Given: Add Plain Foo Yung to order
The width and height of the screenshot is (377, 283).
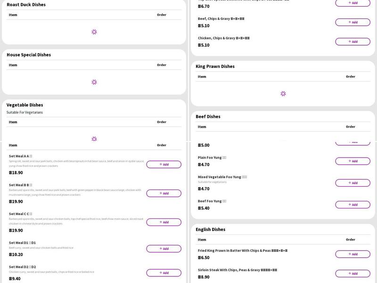Looking at the screenshot, I should coord(352,161).
